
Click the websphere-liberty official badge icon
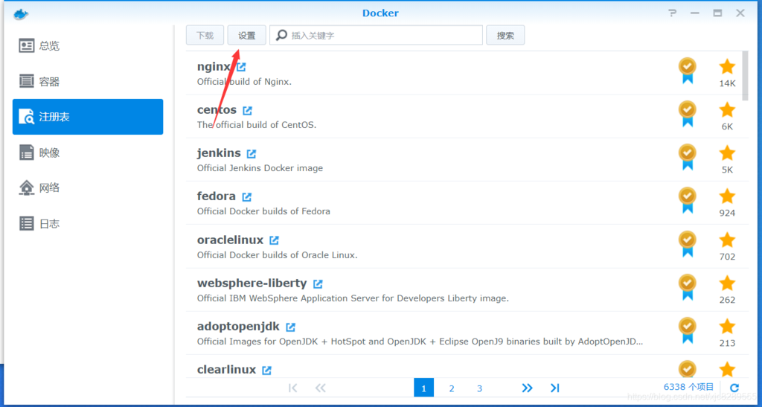(x=687, y=287)
